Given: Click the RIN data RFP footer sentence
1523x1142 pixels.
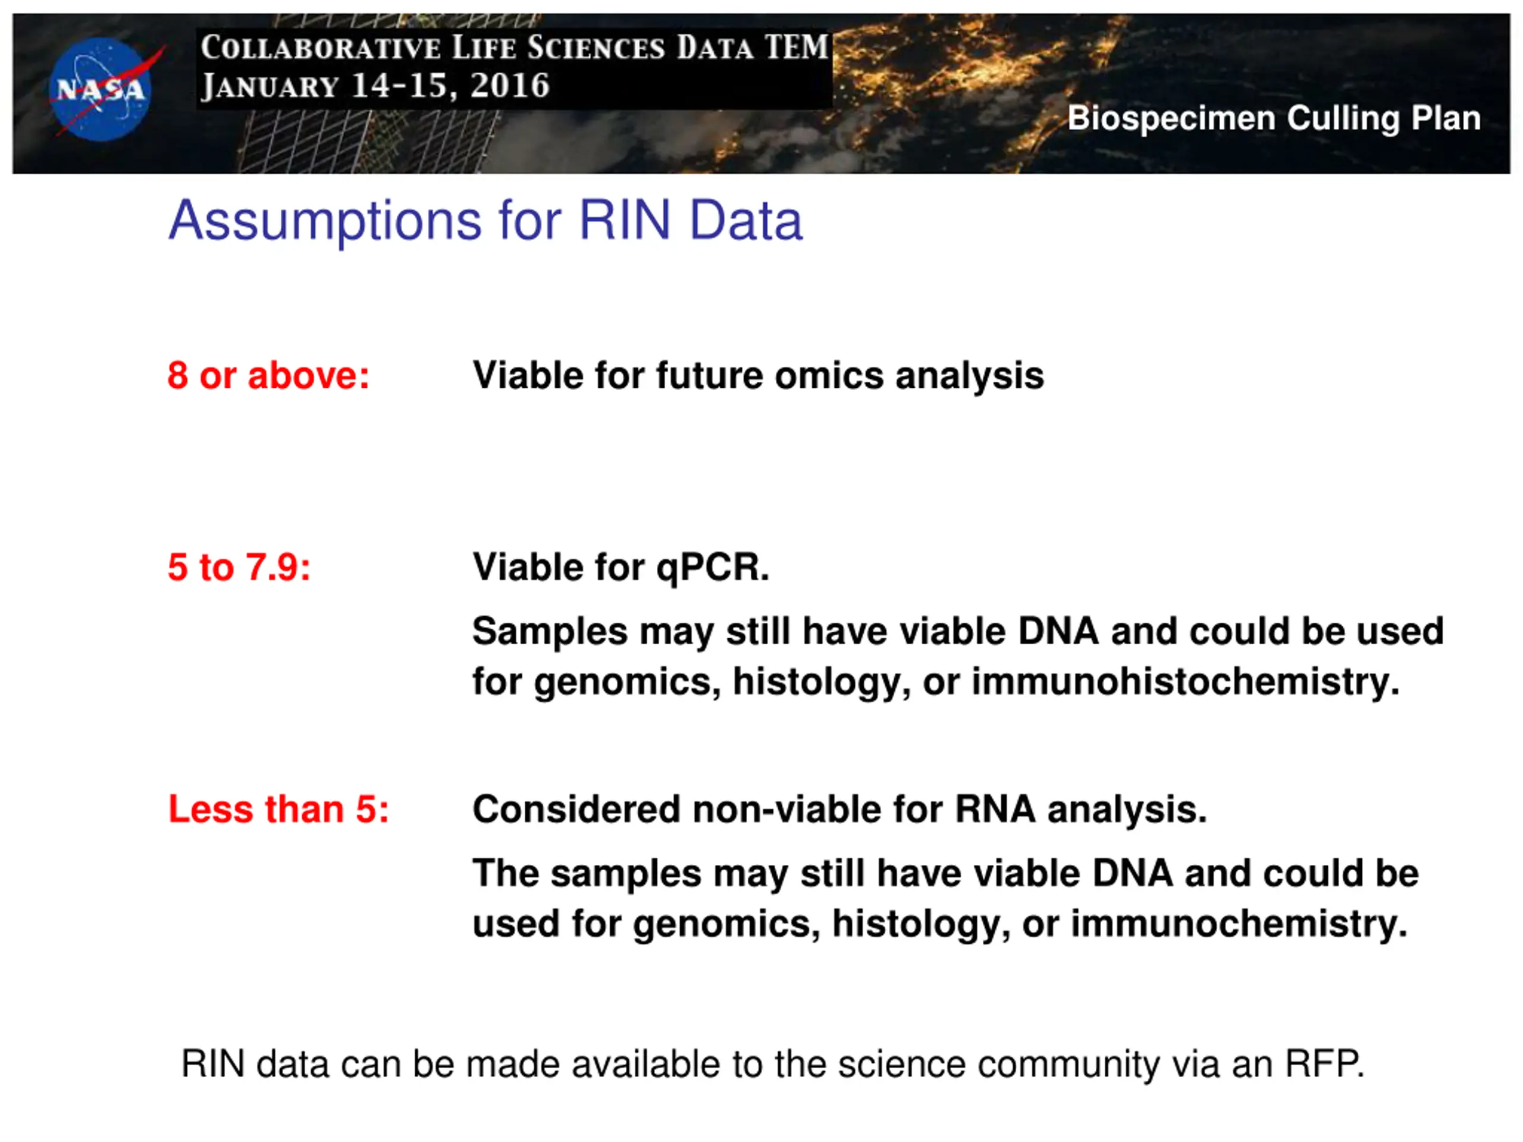Looking at the screenshot, I should (x=773, y=1064).
